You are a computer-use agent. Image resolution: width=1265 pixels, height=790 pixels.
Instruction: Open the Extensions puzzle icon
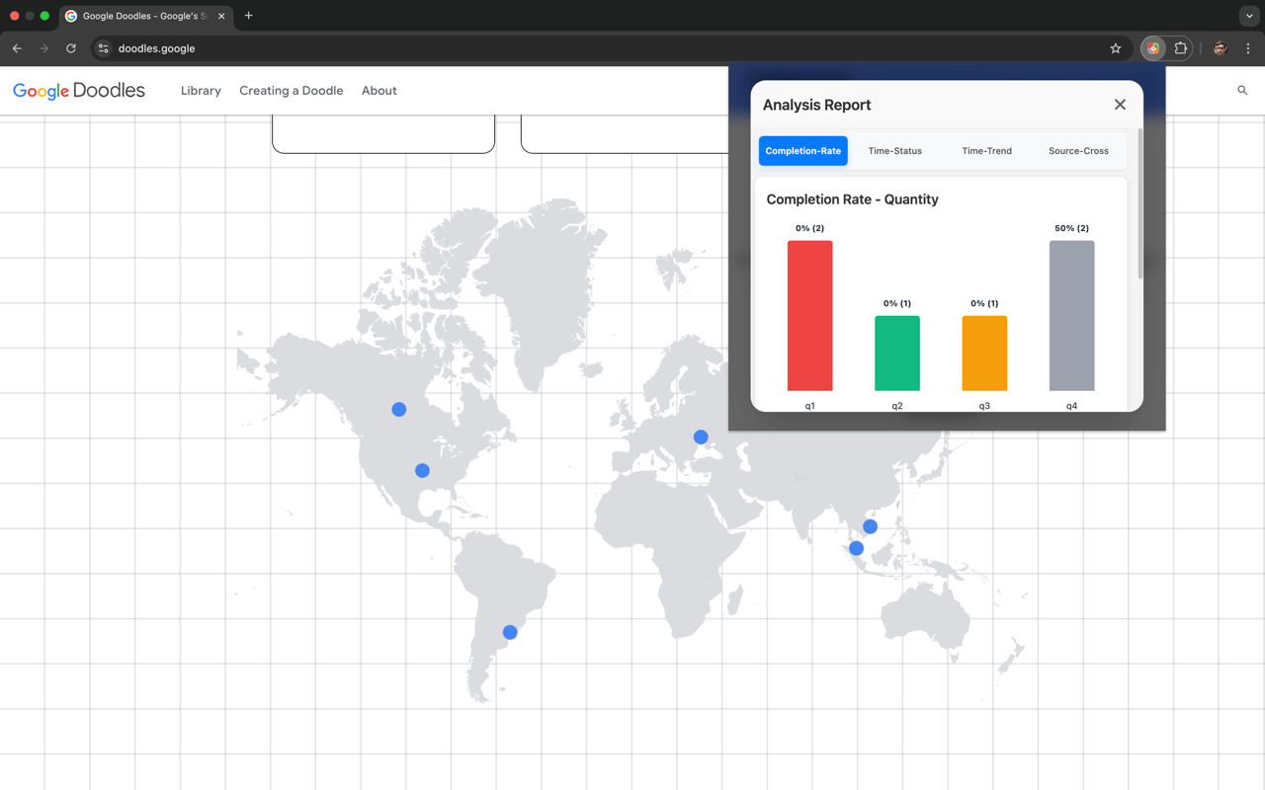pyautogui.click(x=1180, y=48)
